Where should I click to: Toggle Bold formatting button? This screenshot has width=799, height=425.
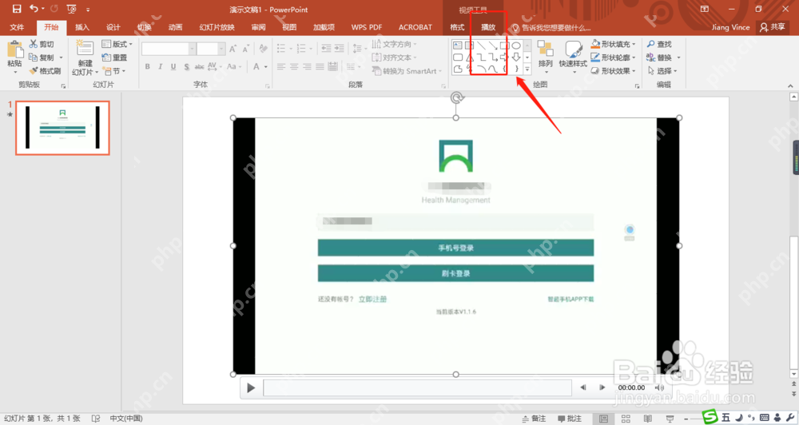(x=147, y=66)
